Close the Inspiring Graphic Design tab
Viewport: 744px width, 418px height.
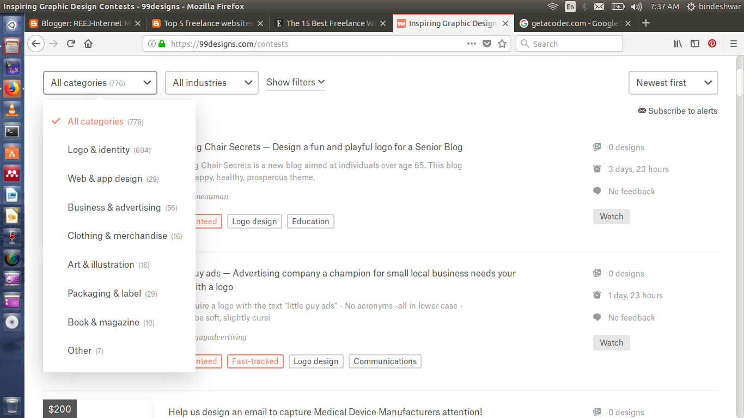pos(505,23)
